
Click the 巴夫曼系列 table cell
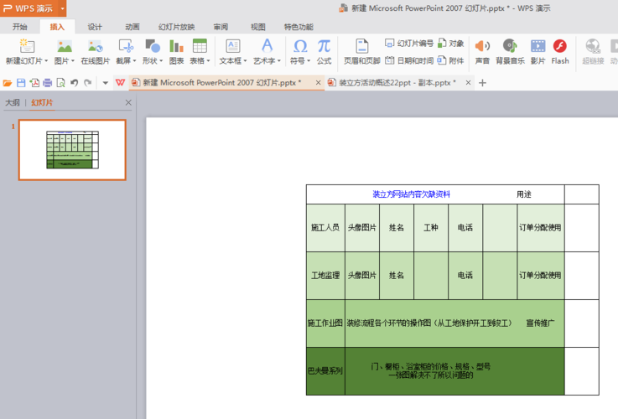[x=325, y=371]
